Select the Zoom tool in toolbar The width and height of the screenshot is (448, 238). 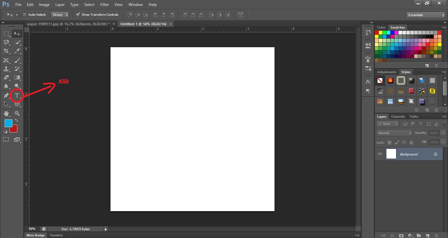point(17,113)
